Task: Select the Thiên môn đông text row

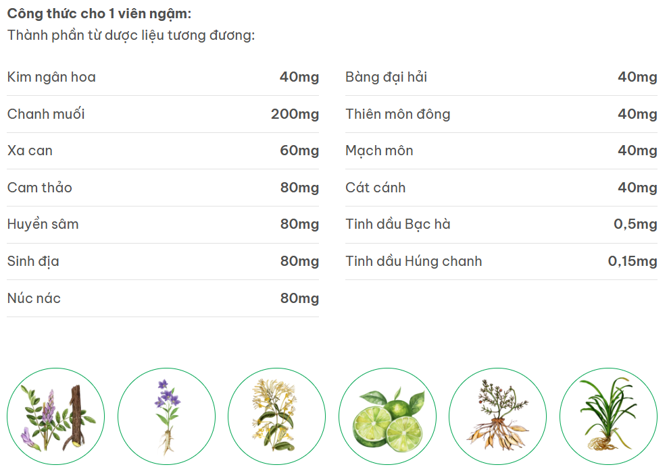Action: (501, 114)
